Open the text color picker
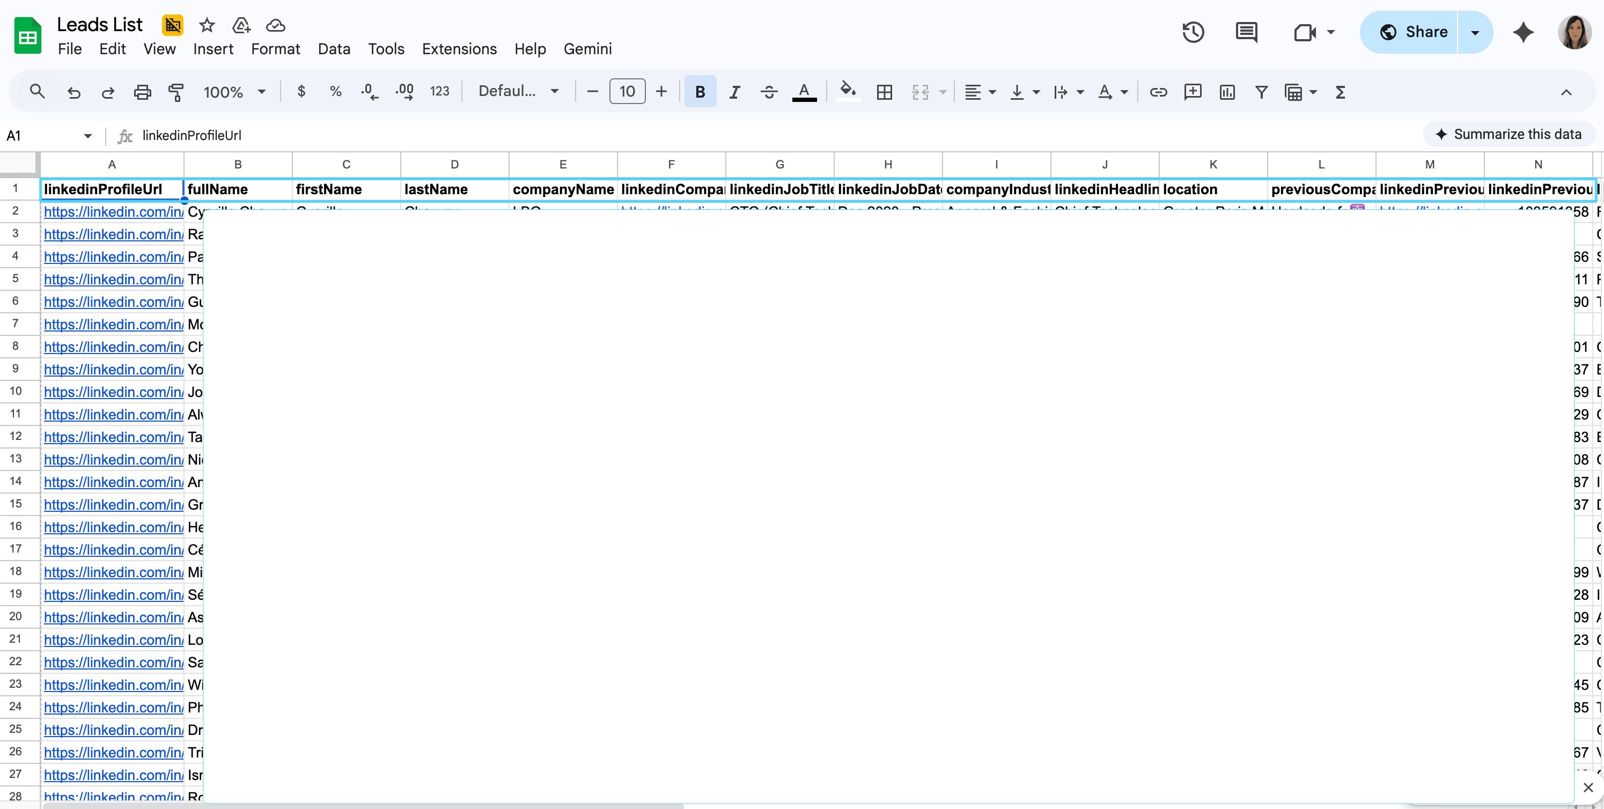 (x=804, y=92)
